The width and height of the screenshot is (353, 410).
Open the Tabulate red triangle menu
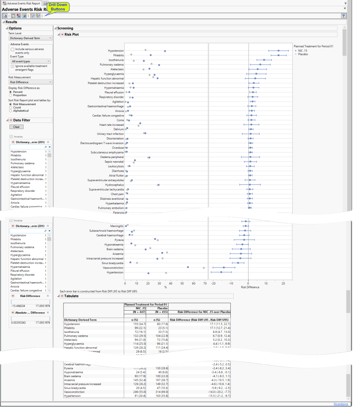point(62,296)
